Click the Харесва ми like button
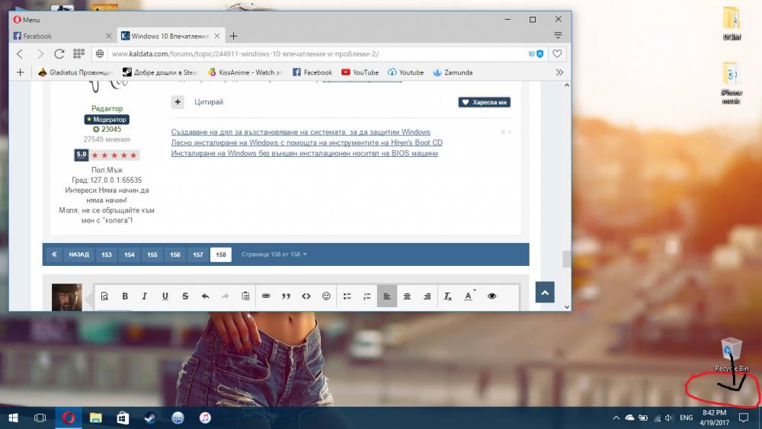Screen dimensions: 762x429 point(484,102)
